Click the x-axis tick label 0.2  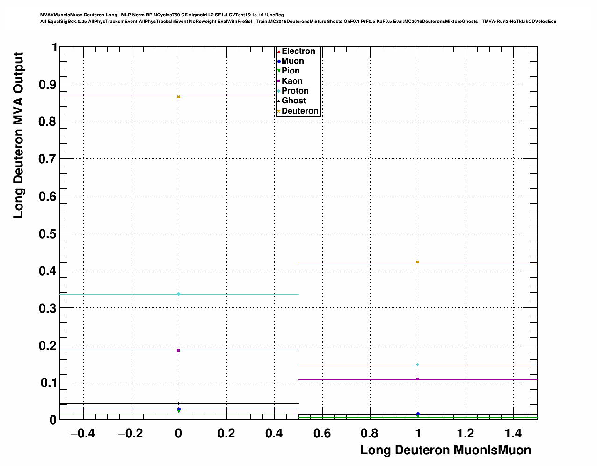pyautogui.click(x=226, y=434)
